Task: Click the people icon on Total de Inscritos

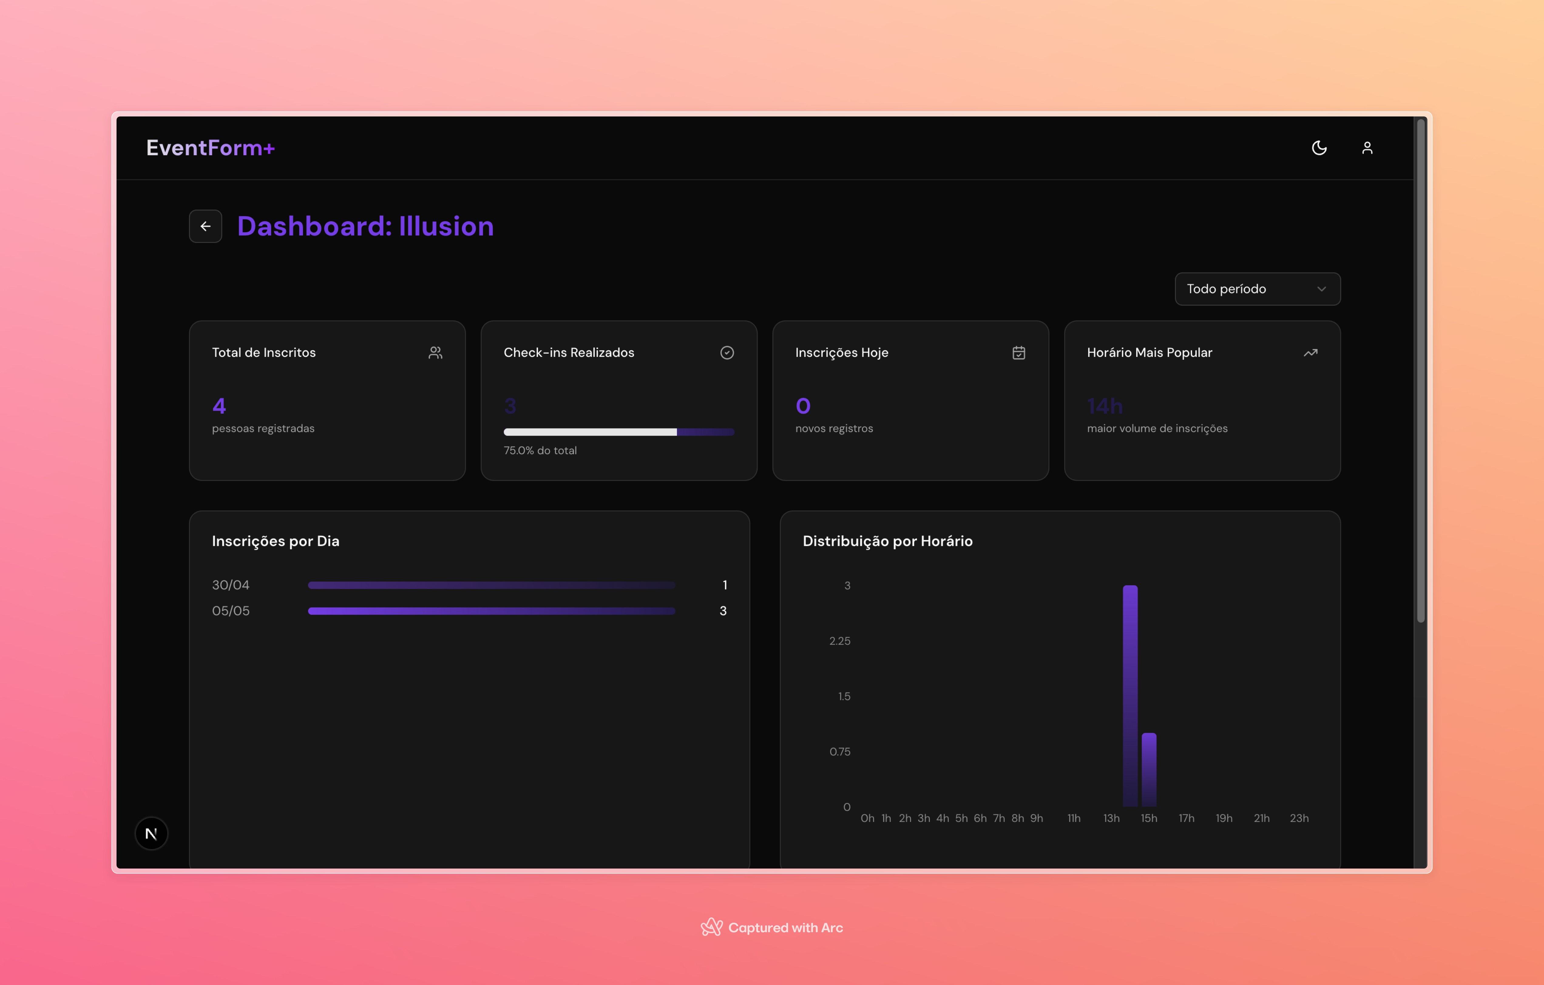Action: coord(435,352)
